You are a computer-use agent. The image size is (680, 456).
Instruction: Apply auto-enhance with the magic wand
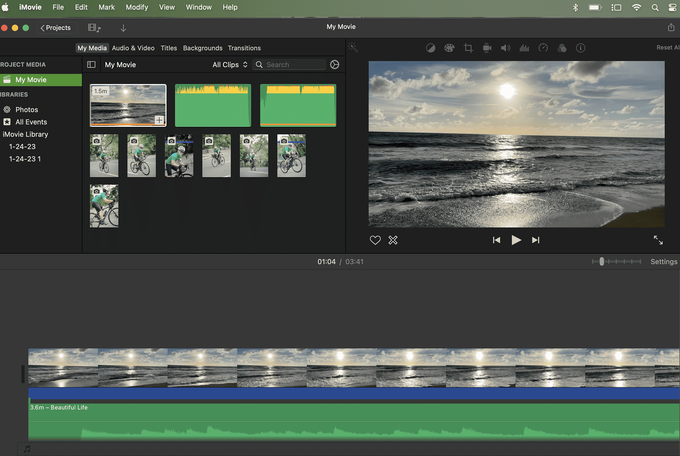click(353, 48)
